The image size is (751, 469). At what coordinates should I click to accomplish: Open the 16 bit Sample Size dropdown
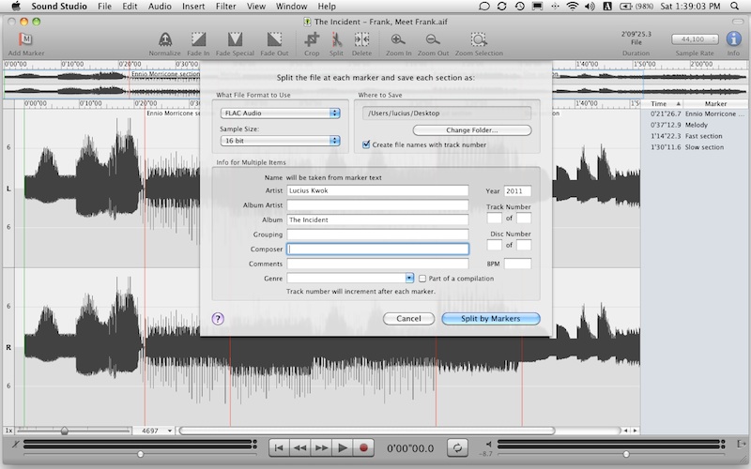pyautogui.click(x=279, y=141)
